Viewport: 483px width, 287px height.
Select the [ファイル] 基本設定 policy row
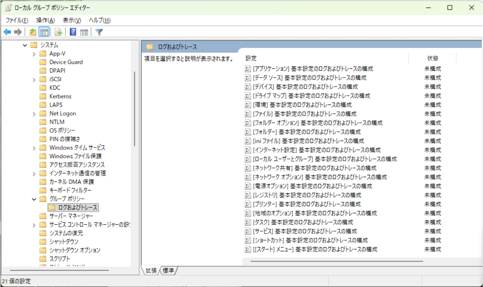(305, 114)
